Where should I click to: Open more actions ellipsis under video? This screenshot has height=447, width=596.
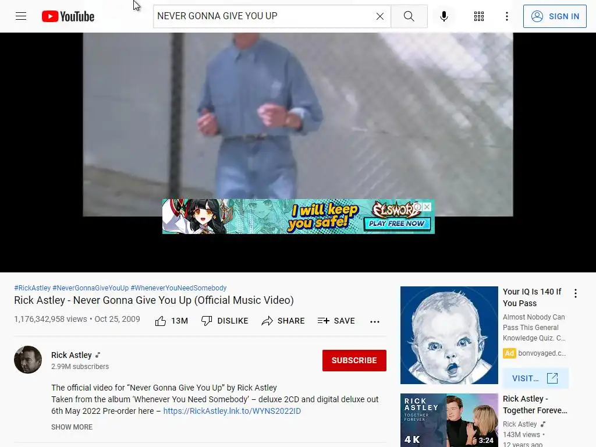(x=375, y=321)
